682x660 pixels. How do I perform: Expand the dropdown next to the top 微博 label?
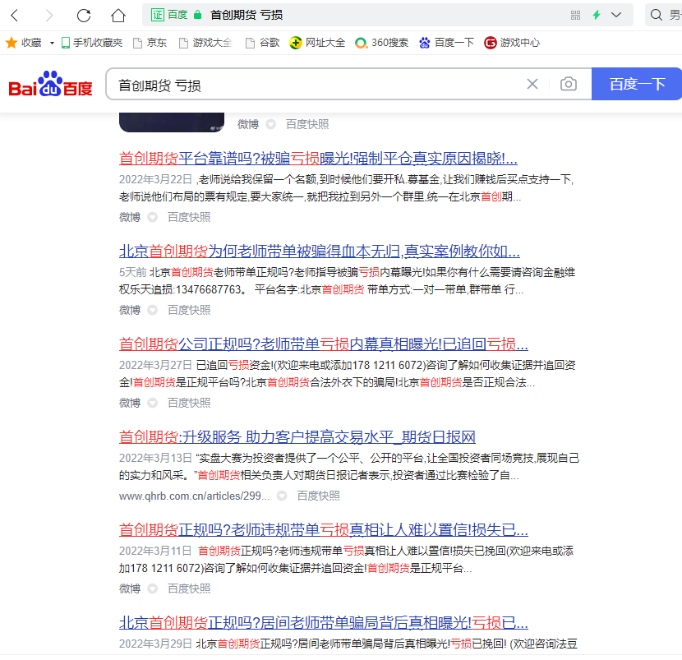(x=270, y=124)
